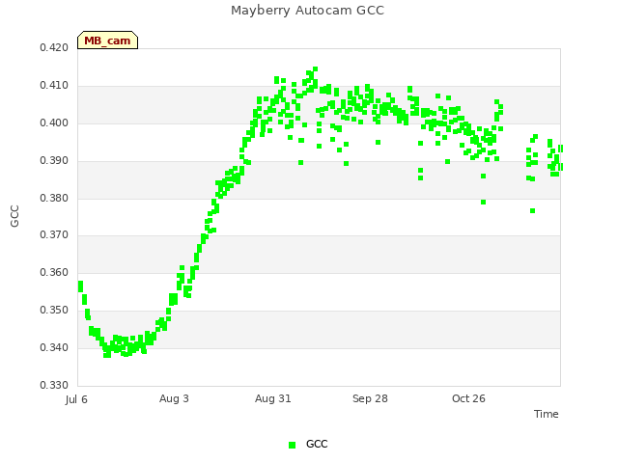
Task: Click the Aug 31 axis label
Action: click(272, 398)
